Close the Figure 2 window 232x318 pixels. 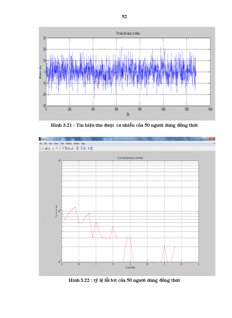[212, 138]
